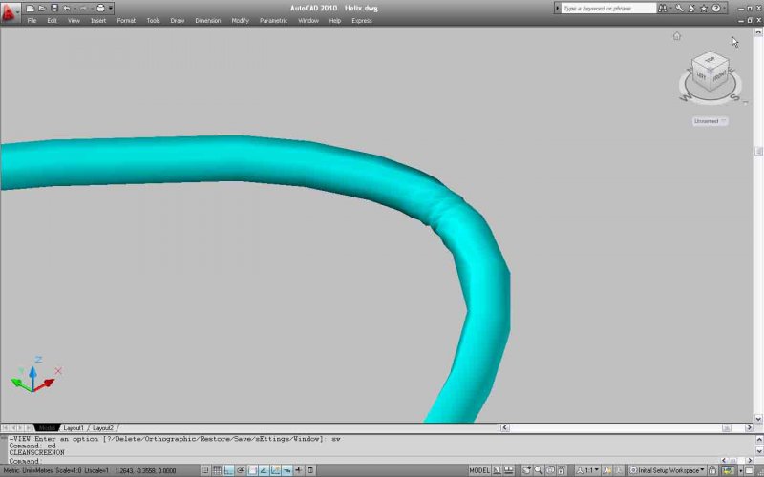Open the AutoCAD application menu button
764x477 pixels.
(10, 12)
